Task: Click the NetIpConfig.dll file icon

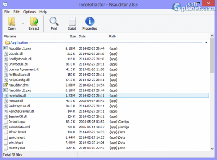Action: click(x=6, y=80)
